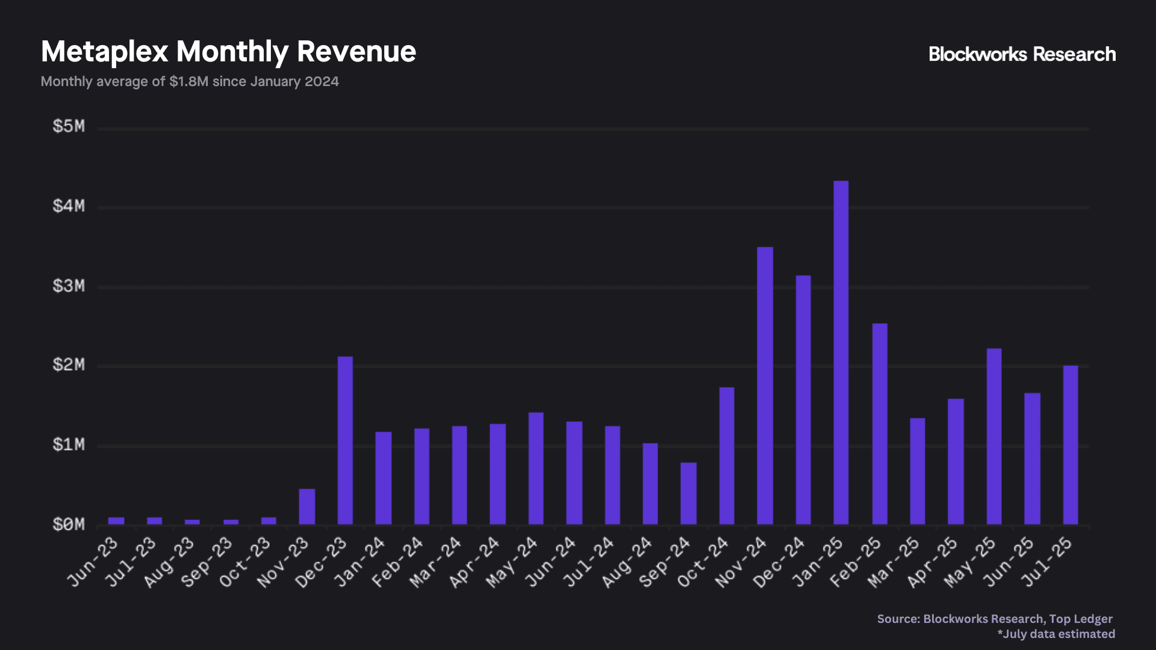This screenshot has height=650, width=1156.
Task: Click the Blockworks Research logo text
Action: tap(1022, 54)
